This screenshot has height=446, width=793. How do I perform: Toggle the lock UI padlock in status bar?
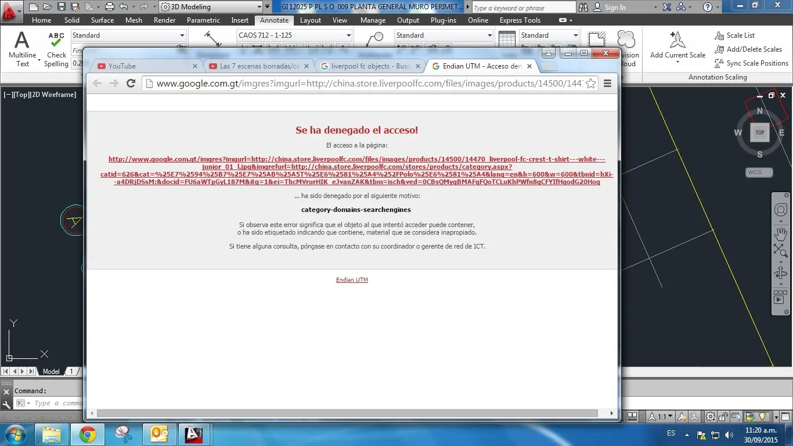724,417
